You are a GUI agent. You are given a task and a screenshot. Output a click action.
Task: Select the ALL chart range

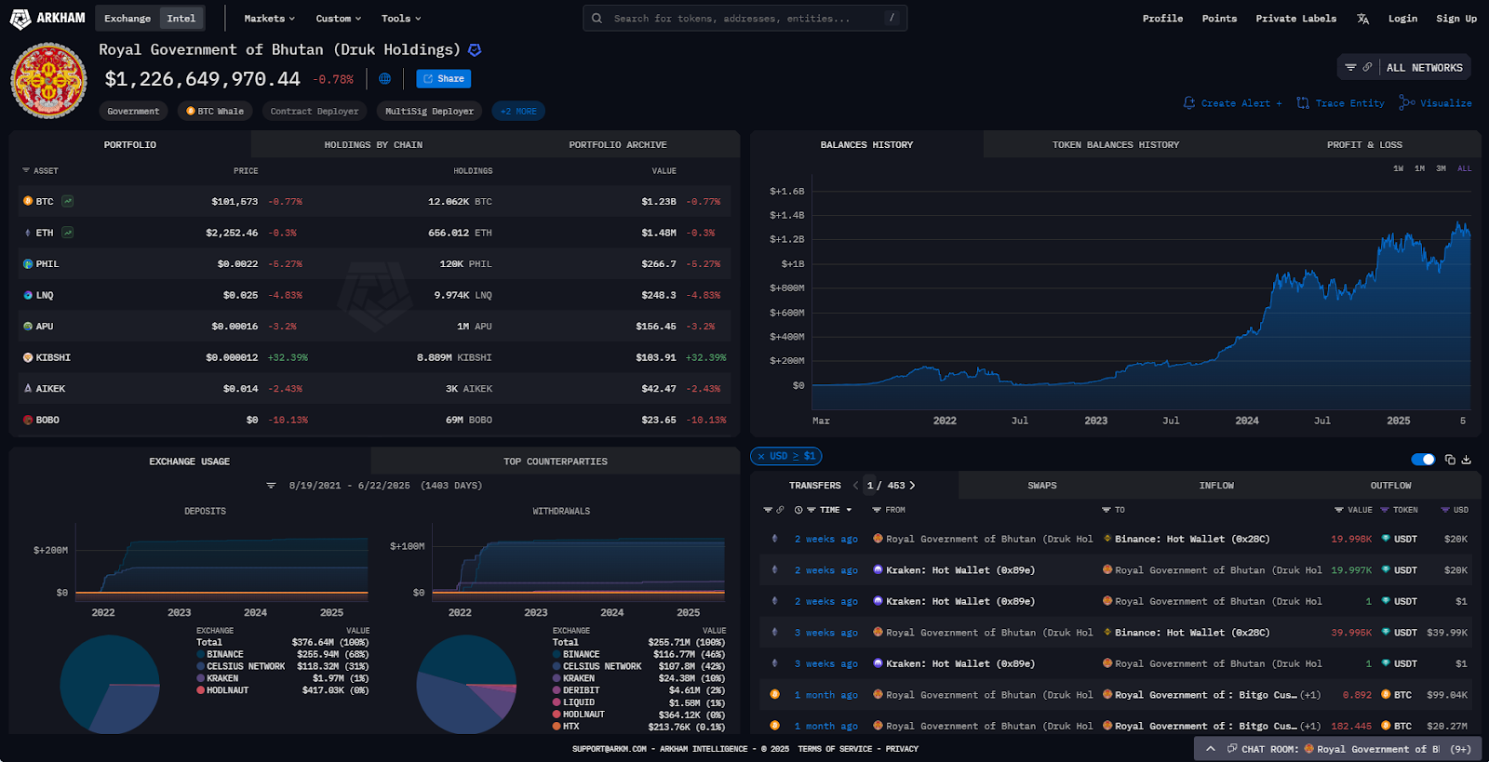pos(1464,168)
